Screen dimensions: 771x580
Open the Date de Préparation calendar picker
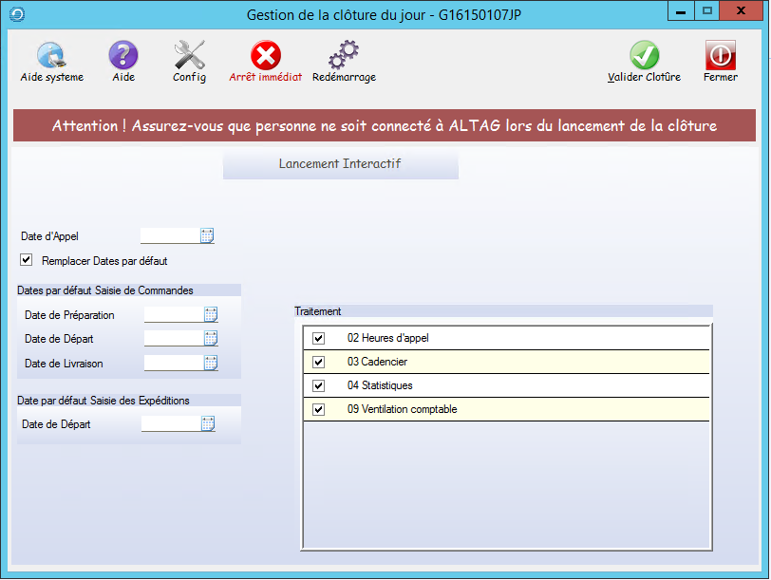click(x=211, y=314)
